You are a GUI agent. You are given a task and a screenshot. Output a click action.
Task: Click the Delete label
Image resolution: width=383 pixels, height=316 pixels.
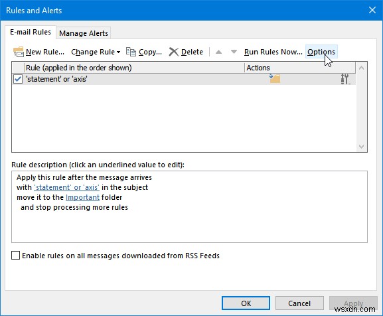point(192,52)
